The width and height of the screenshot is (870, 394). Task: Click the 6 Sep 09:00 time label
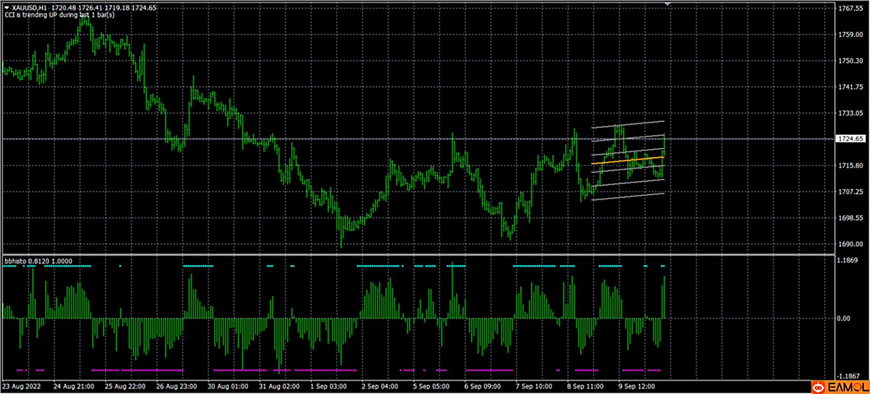click(482, 386)
